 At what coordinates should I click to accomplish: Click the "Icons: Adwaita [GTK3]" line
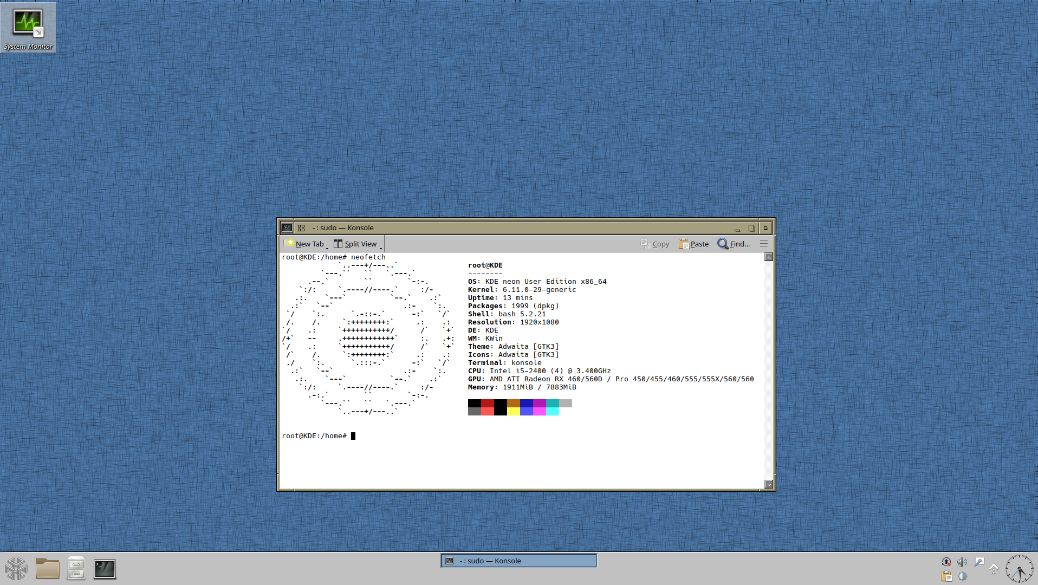coord(514,355)
